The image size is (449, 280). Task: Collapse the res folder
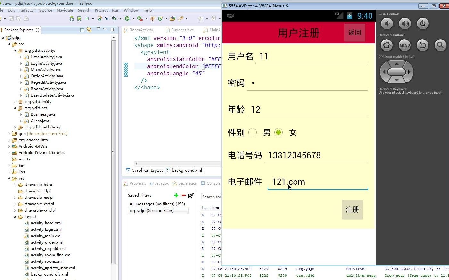pyautogui.click(x=9, y=178)
